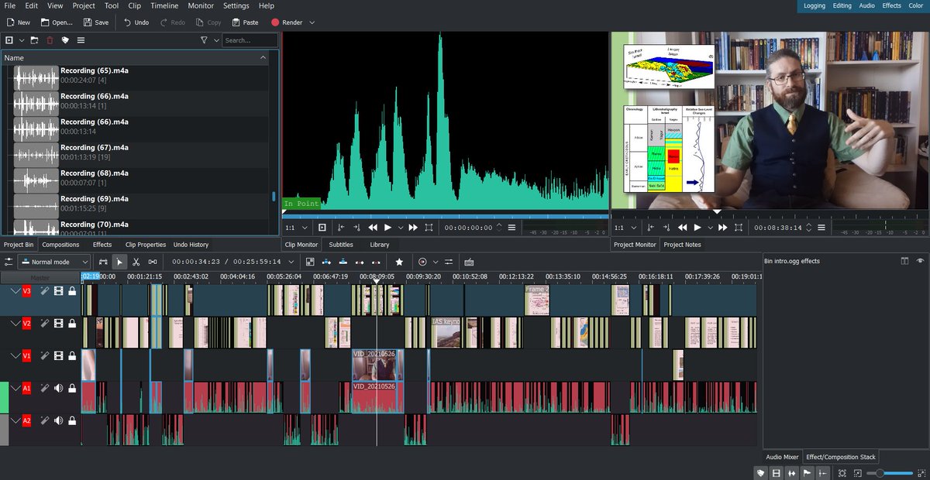
Task: Click the Render button
Action: click(287, 22)
